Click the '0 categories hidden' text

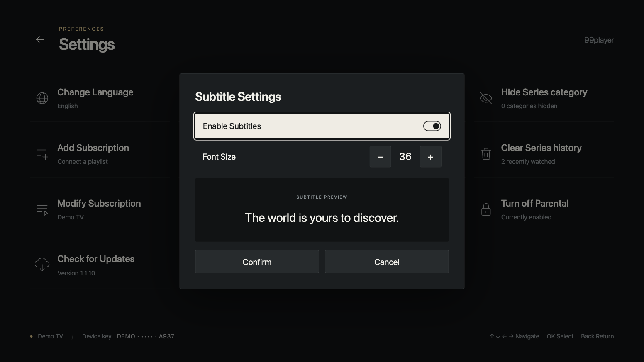[x=529, y=106]
